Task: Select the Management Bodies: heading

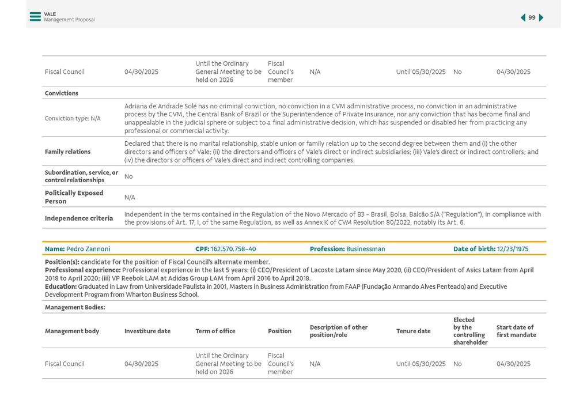Action: coord(75,308)
